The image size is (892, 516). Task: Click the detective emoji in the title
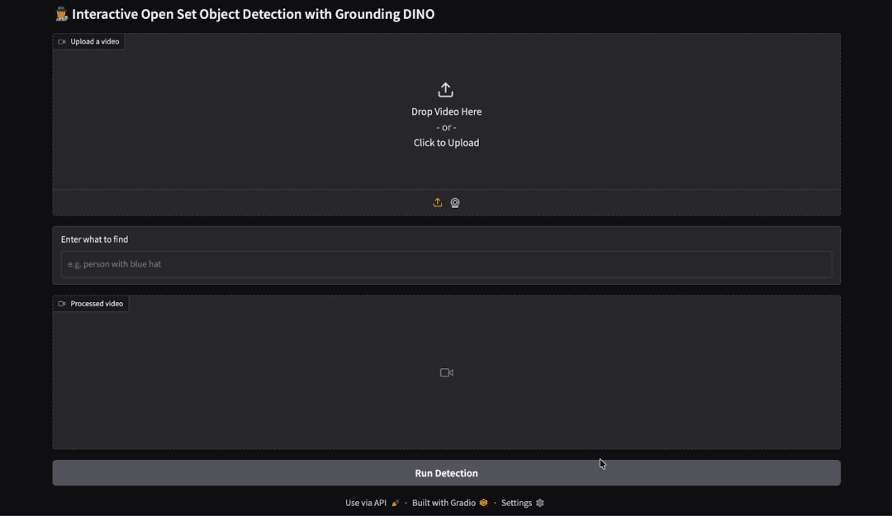(x=61, y=14)
